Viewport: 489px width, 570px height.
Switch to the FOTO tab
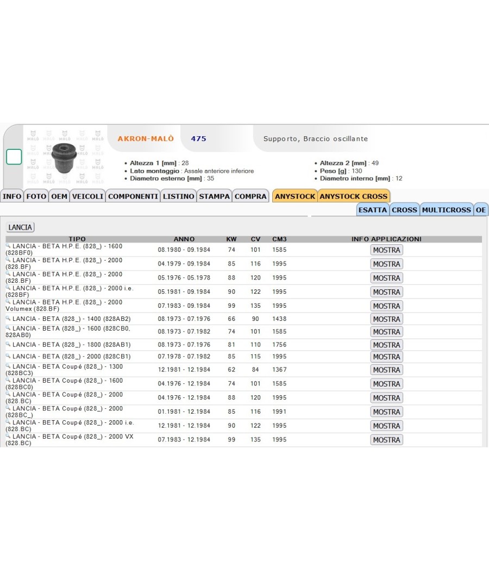pos(36,197)
